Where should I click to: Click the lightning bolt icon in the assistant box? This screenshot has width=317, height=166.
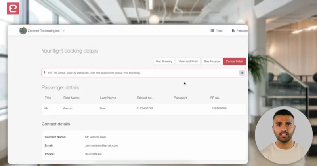[45, 73]
